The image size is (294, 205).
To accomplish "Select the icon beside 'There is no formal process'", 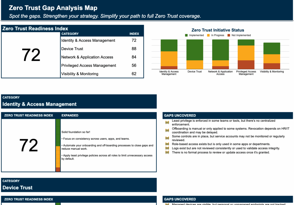I will click(x=167, y=153).
